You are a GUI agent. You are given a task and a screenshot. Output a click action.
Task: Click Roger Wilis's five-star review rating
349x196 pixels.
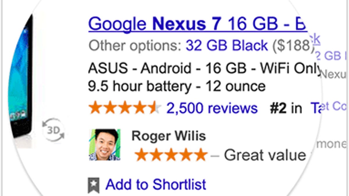[171, 155]
